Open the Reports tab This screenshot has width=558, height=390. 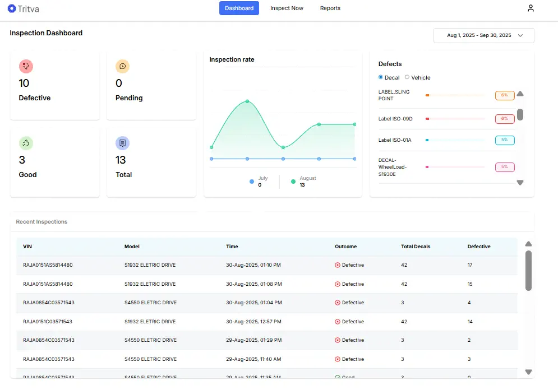[x=330, y=8]
